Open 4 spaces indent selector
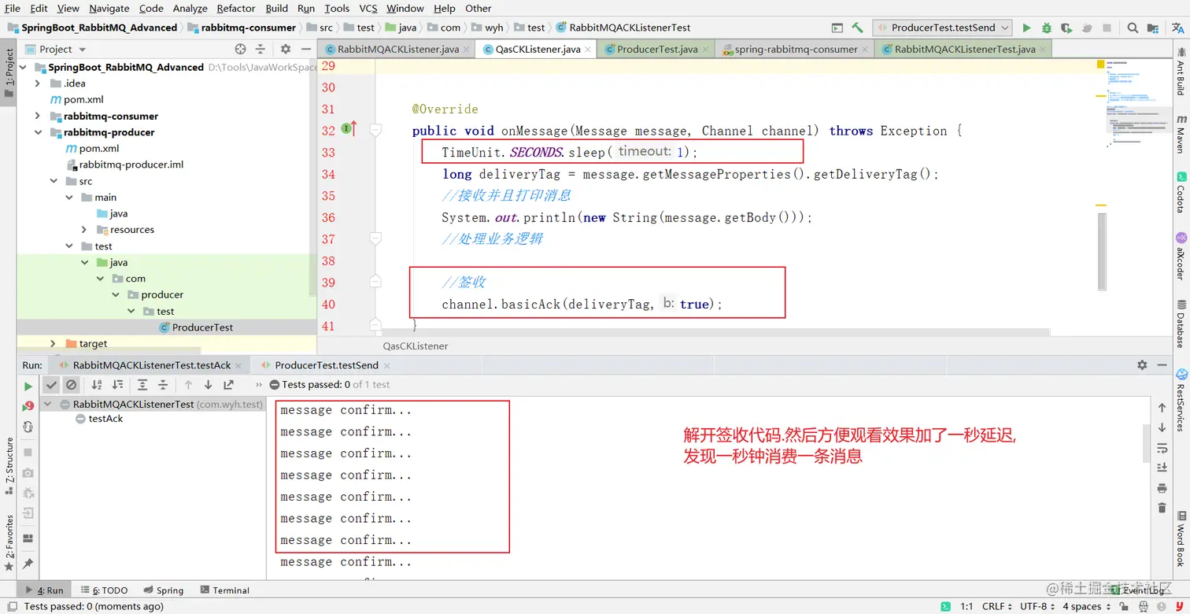Screen dimensions: 1190x614 tap(1086, 606)
